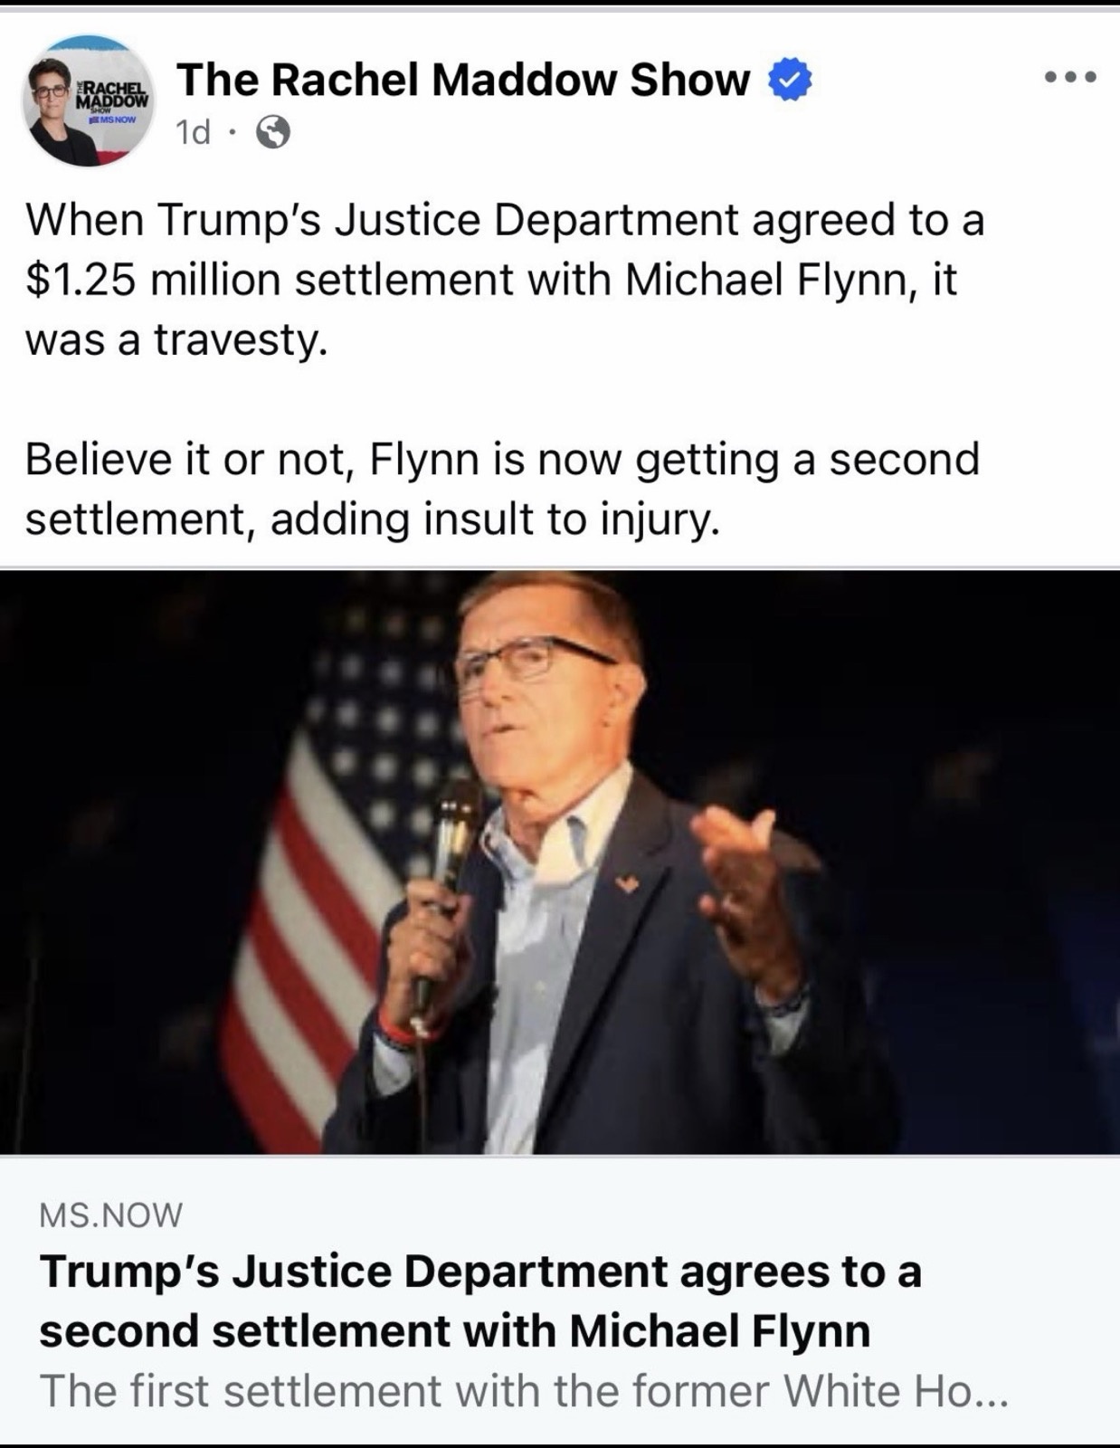The image size is (1120, 1448).
Task: Click the blue verified badge
Action: point(790,81)
